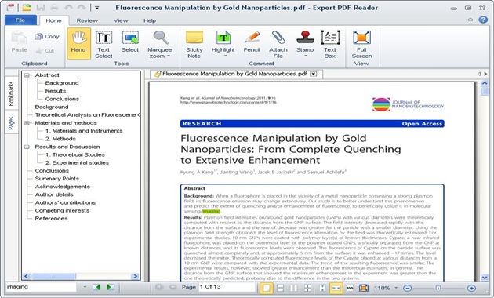Click the full screen icon in status bar
The image size is (494, 298).
point(364,288)
